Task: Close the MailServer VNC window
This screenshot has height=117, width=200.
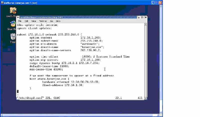Action: tap(160, 3)
